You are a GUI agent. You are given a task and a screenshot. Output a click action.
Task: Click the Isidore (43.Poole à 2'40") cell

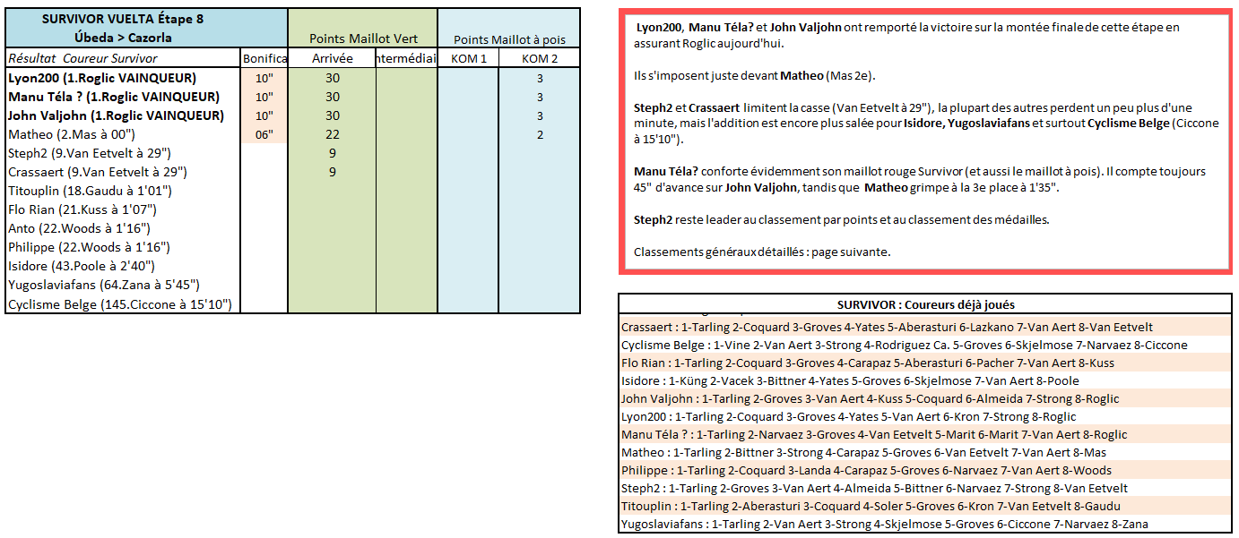point(82,266)
